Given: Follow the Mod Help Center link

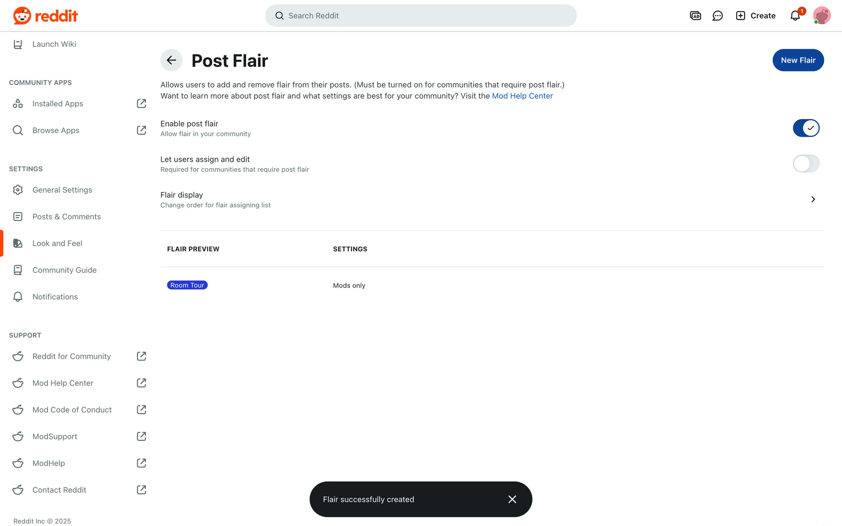Looking at the screenshot, I should point(522,96).
